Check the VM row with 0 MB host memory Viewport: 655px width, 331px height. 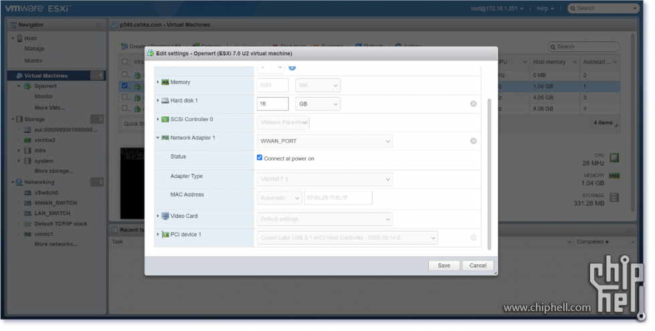[x=124, y=75]
